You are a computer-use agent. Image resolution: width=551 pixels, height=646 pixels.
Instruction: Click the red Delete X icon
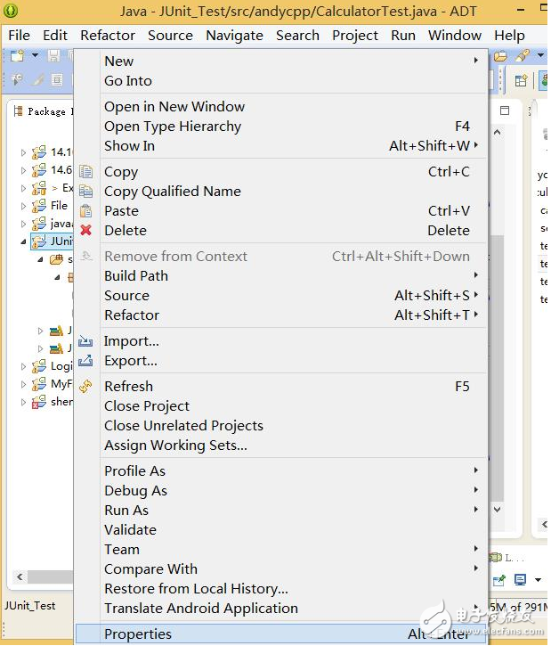pos(86,231)
